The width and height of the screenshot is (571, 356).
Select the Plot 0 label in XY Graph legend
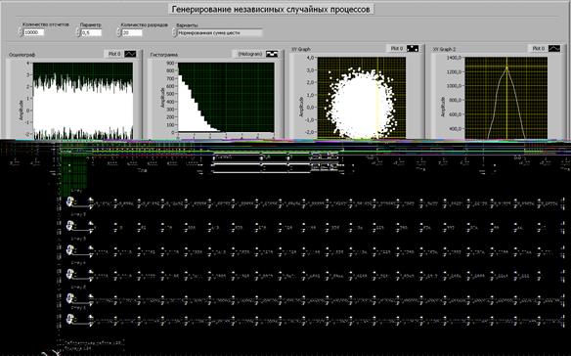click(x=397, y=49)
